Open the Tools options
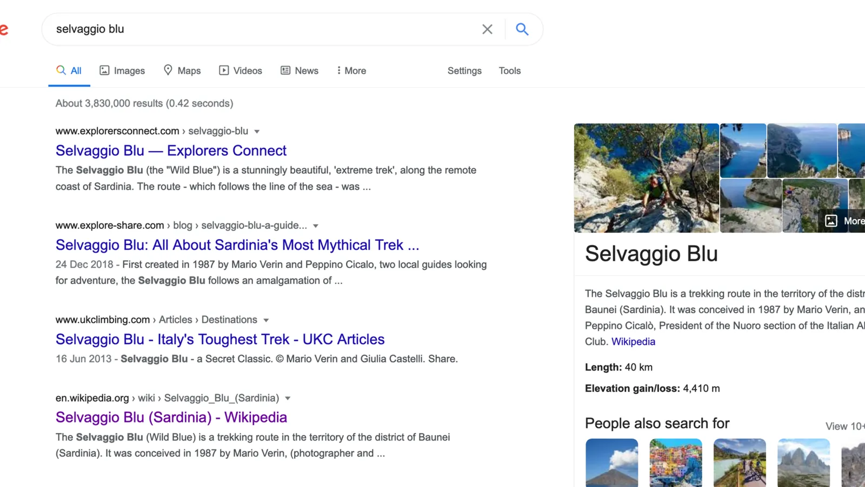The height and width of the screenshot is (487, 865). [x=510, y=71]
